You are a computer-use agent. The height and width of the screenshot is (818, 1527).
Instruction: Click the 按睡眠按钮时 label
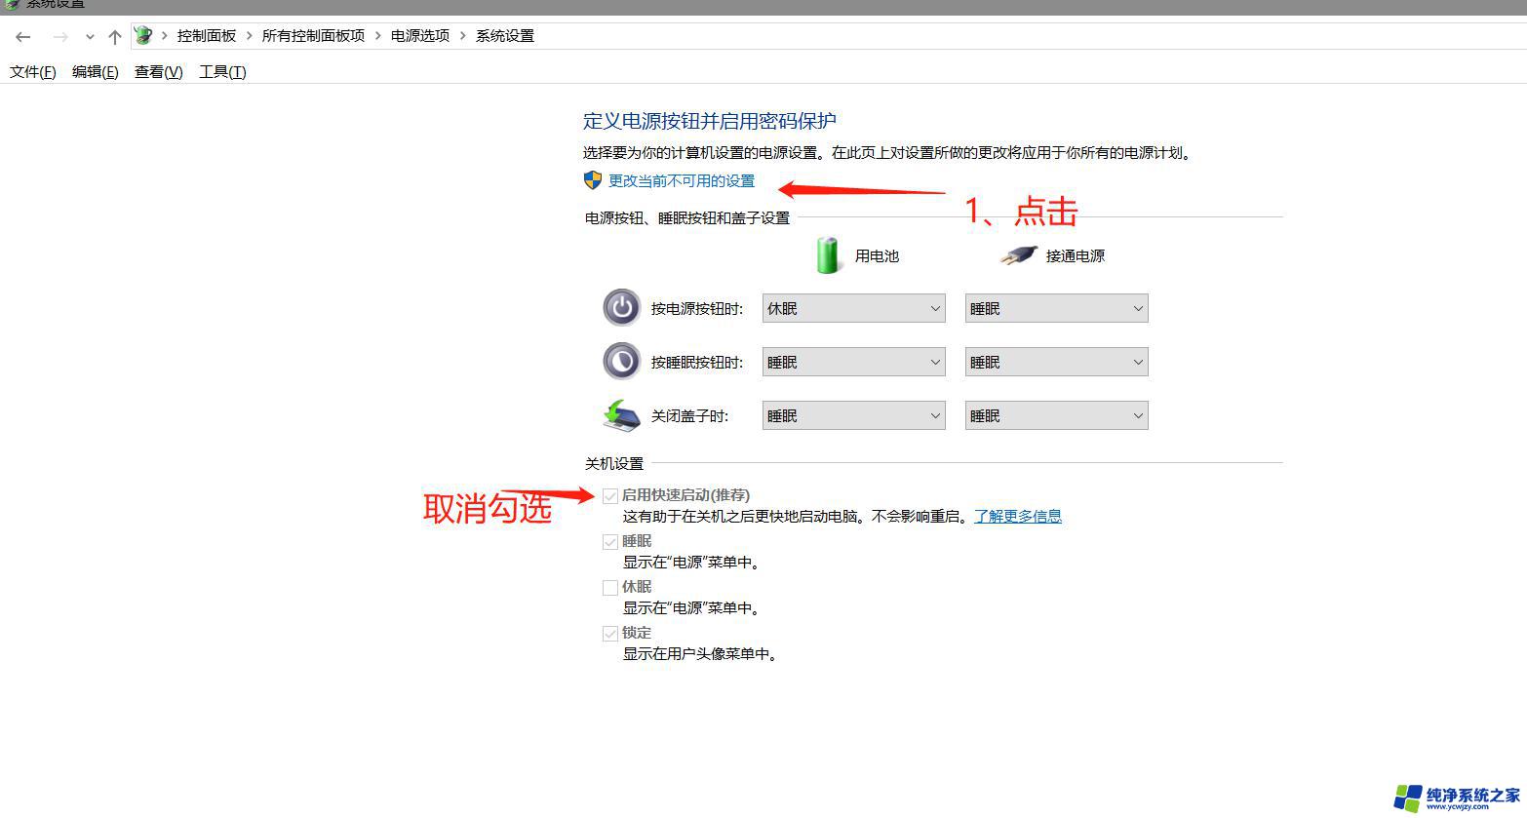pyautogui.click(x=697, y=363)
